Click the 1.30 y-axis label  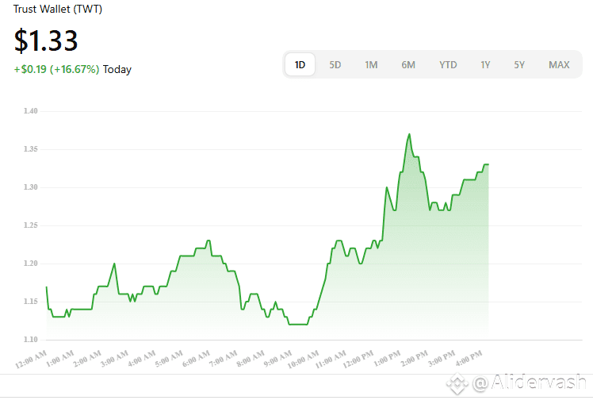31,187
